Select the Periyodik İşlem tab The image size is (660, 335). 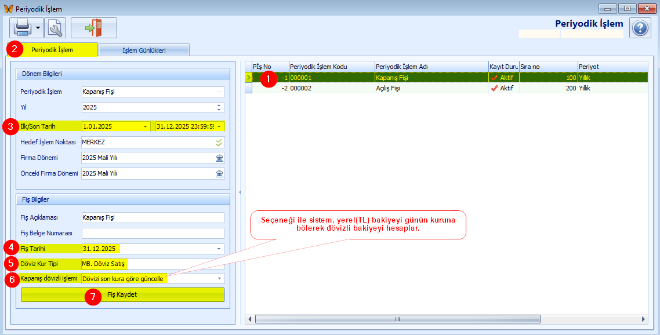point(52,50)
